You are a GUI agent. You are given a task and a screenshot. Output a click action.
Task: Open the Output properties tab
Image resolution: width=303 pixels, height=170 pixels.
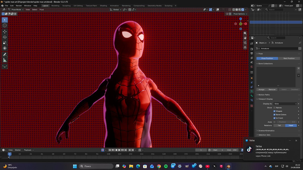251,53
